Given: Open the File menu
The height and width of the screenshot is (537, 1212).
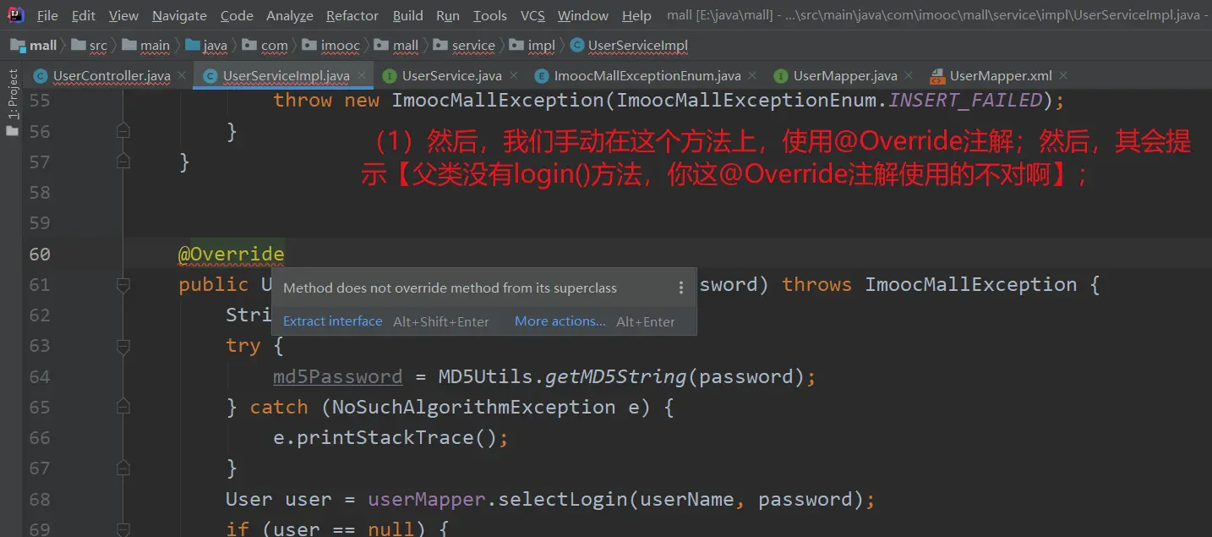Looking at the screenshot, I should [48, 16].
